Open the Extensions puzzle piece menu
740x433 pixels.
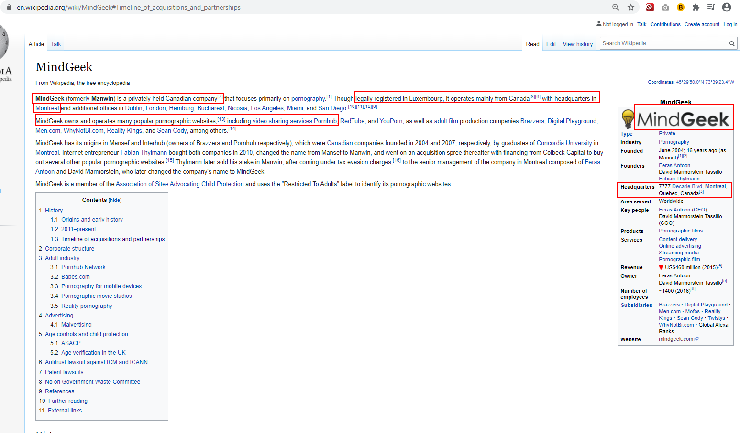[696, 7]
